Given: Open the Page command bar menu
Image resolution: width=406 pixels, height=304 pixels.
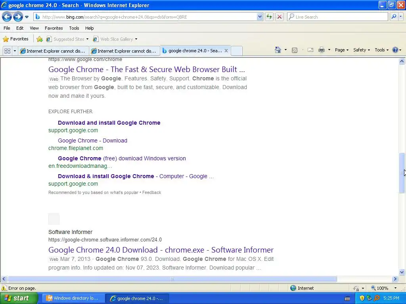Looking at the screenshot, I should (x=341, y=50).
